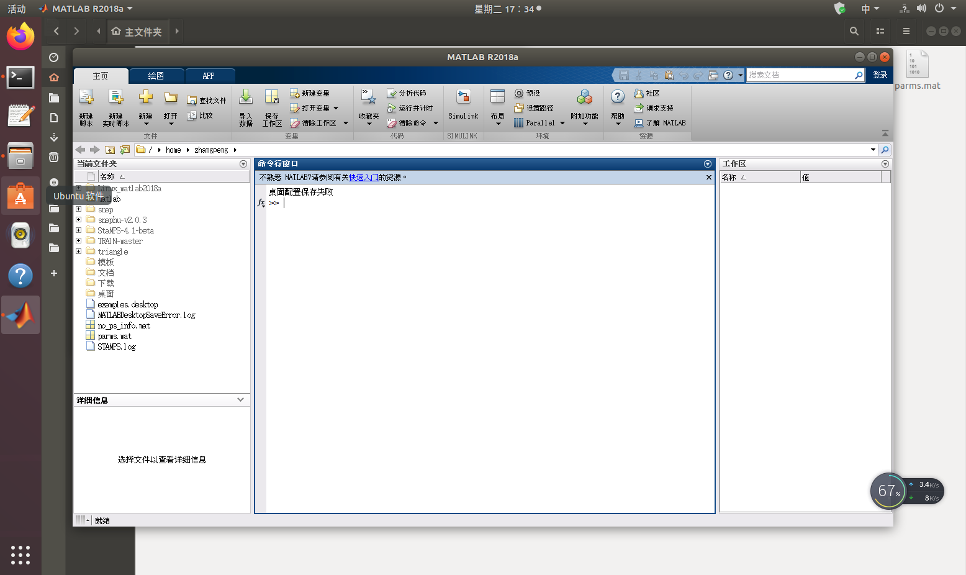Go up one folder level icon
The width and height of the screenshot is (966, 575).
point(110,150)
